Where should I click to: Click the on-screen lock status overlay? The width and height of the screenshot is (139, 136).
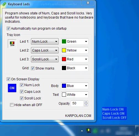click(114, 114)
